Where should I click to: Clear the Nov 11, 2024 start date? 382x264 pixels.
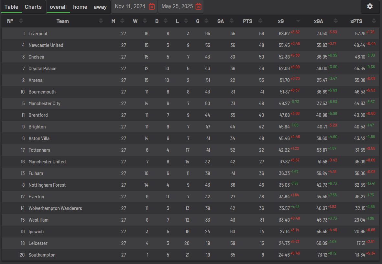tap(151, 6)
